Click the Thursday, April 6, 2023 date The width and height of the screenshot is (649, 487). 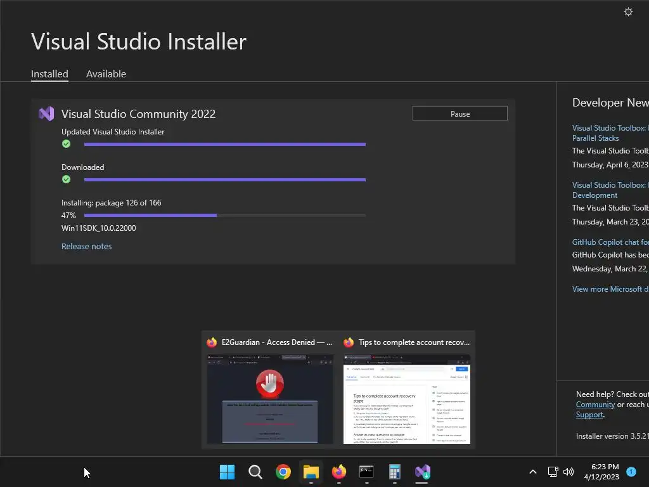point(610,165)
